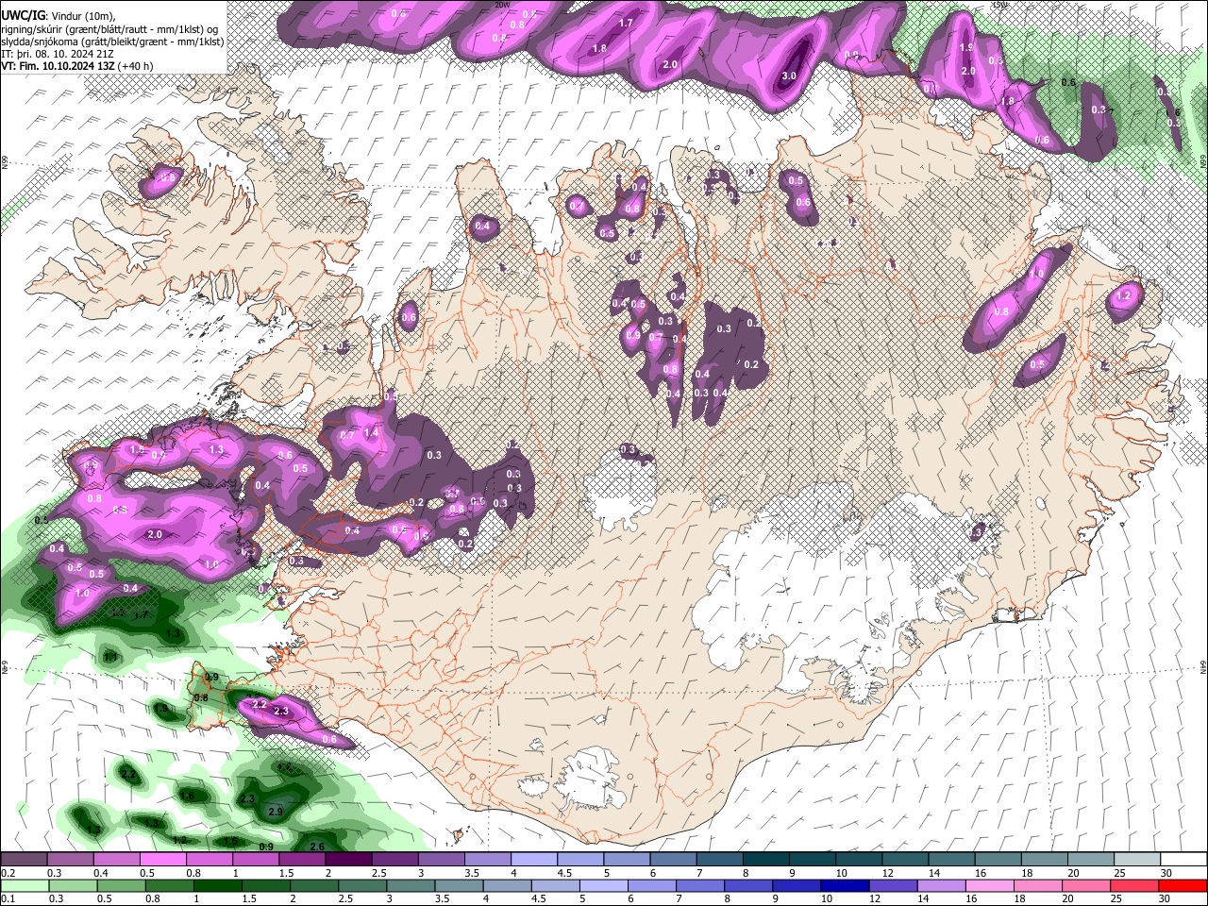Select the 2.2 value on the pink Reykjanes patch
Viewport: 1208px width, 906px height.
point(260,704)
